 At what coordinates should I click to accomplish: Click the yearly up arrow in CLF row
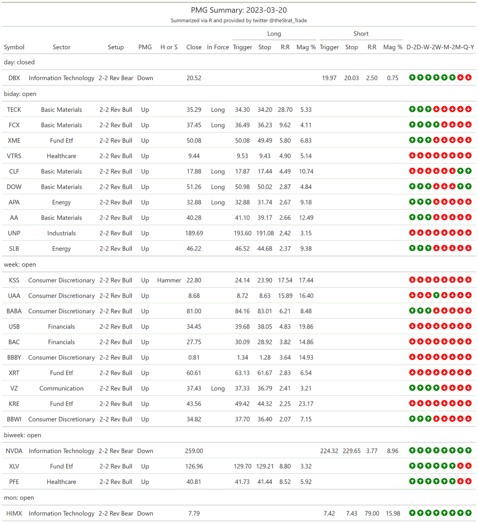tap(468, 171)
